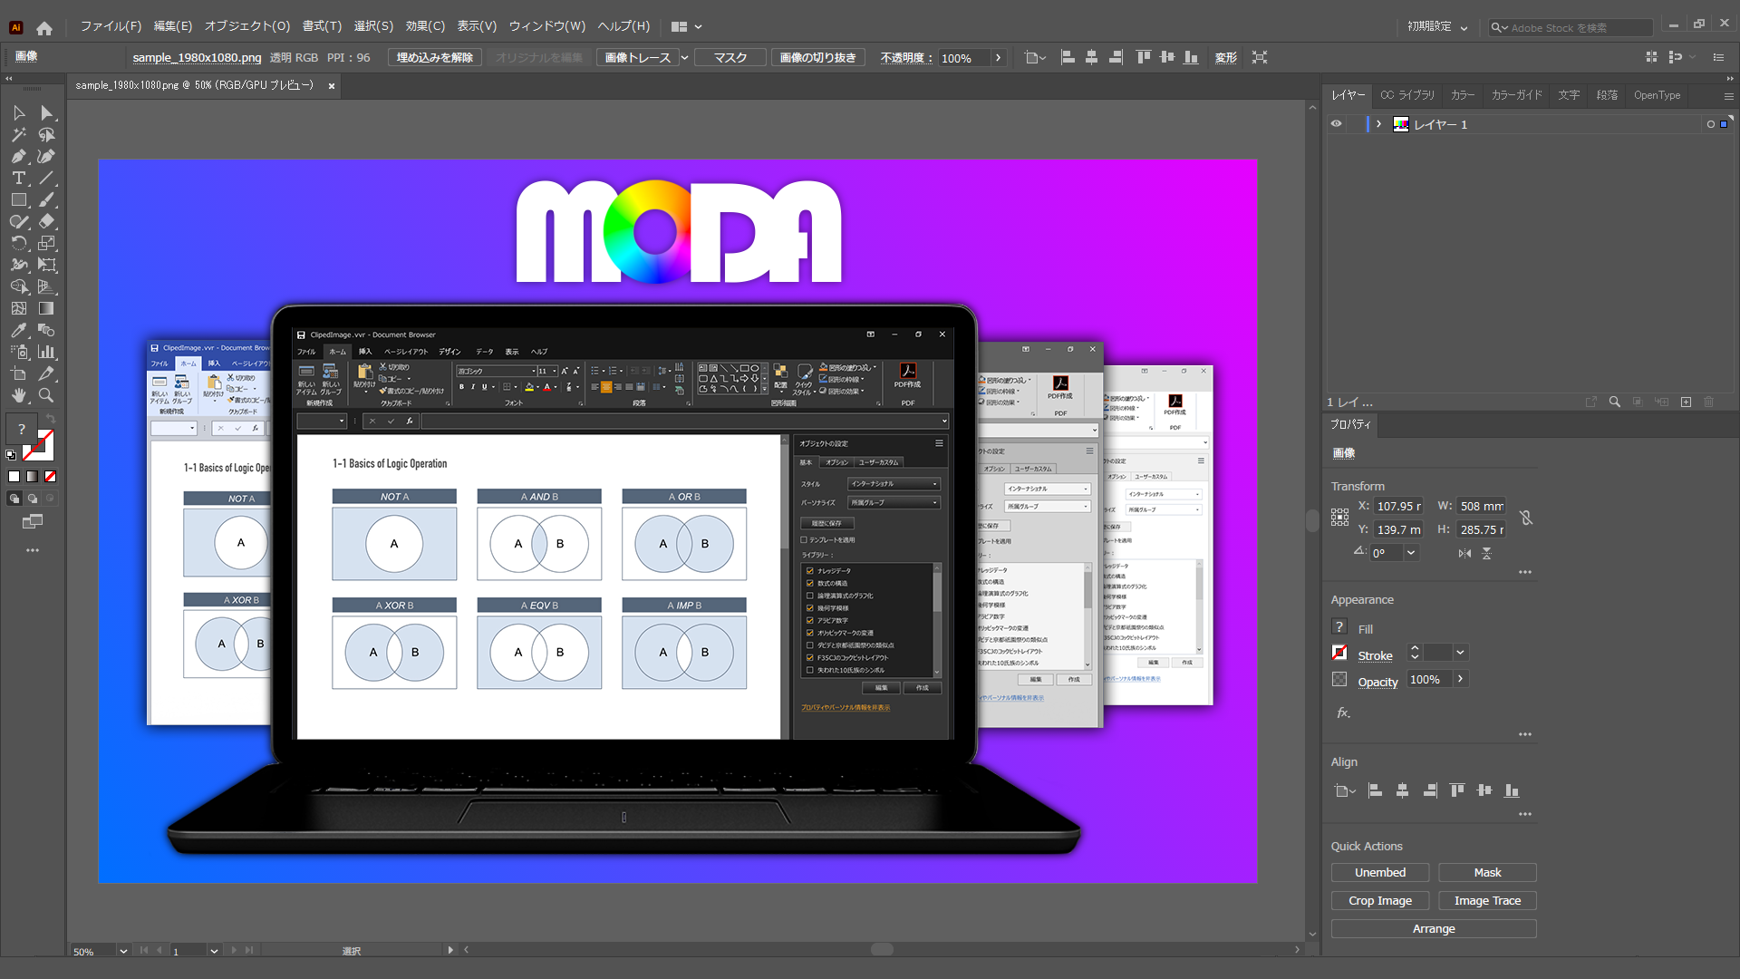The image size is (1740, 979).
Task: Open Stroke weight dropdown in Appearance
Action: click(1460, 653)
